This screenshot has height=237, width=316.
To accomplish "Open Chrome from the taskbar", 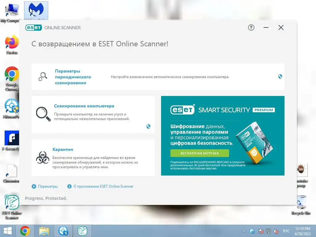I will point(25,231).
